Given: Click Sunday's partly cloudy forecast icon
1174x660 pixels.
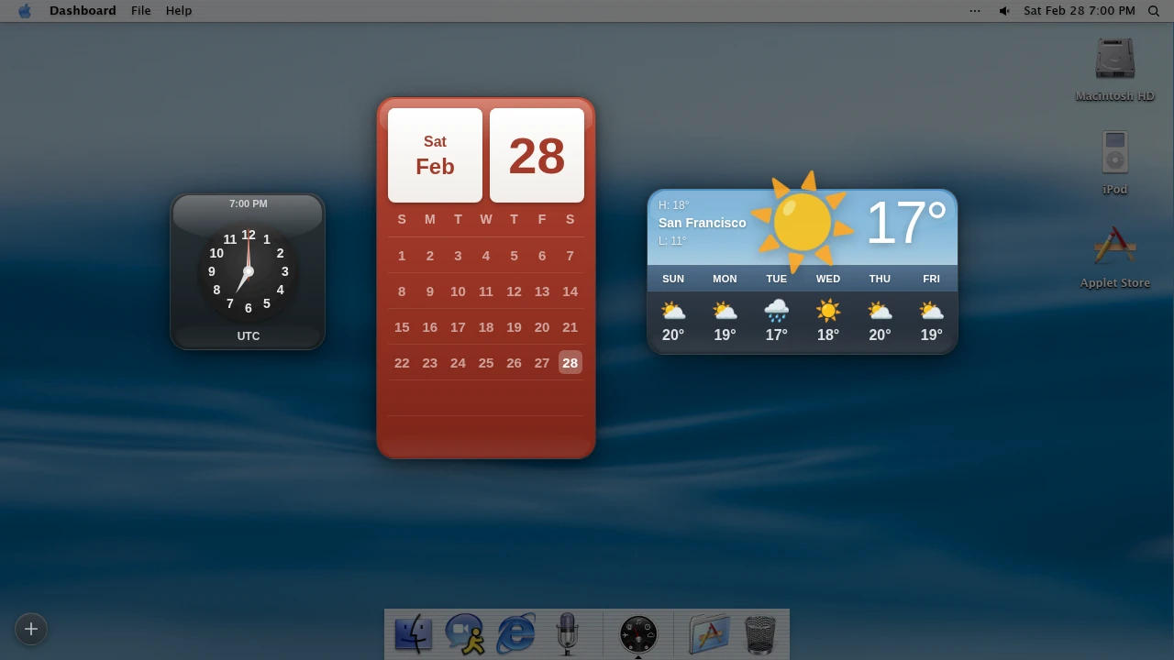Looking at the screenshot, I should (673, 311).
